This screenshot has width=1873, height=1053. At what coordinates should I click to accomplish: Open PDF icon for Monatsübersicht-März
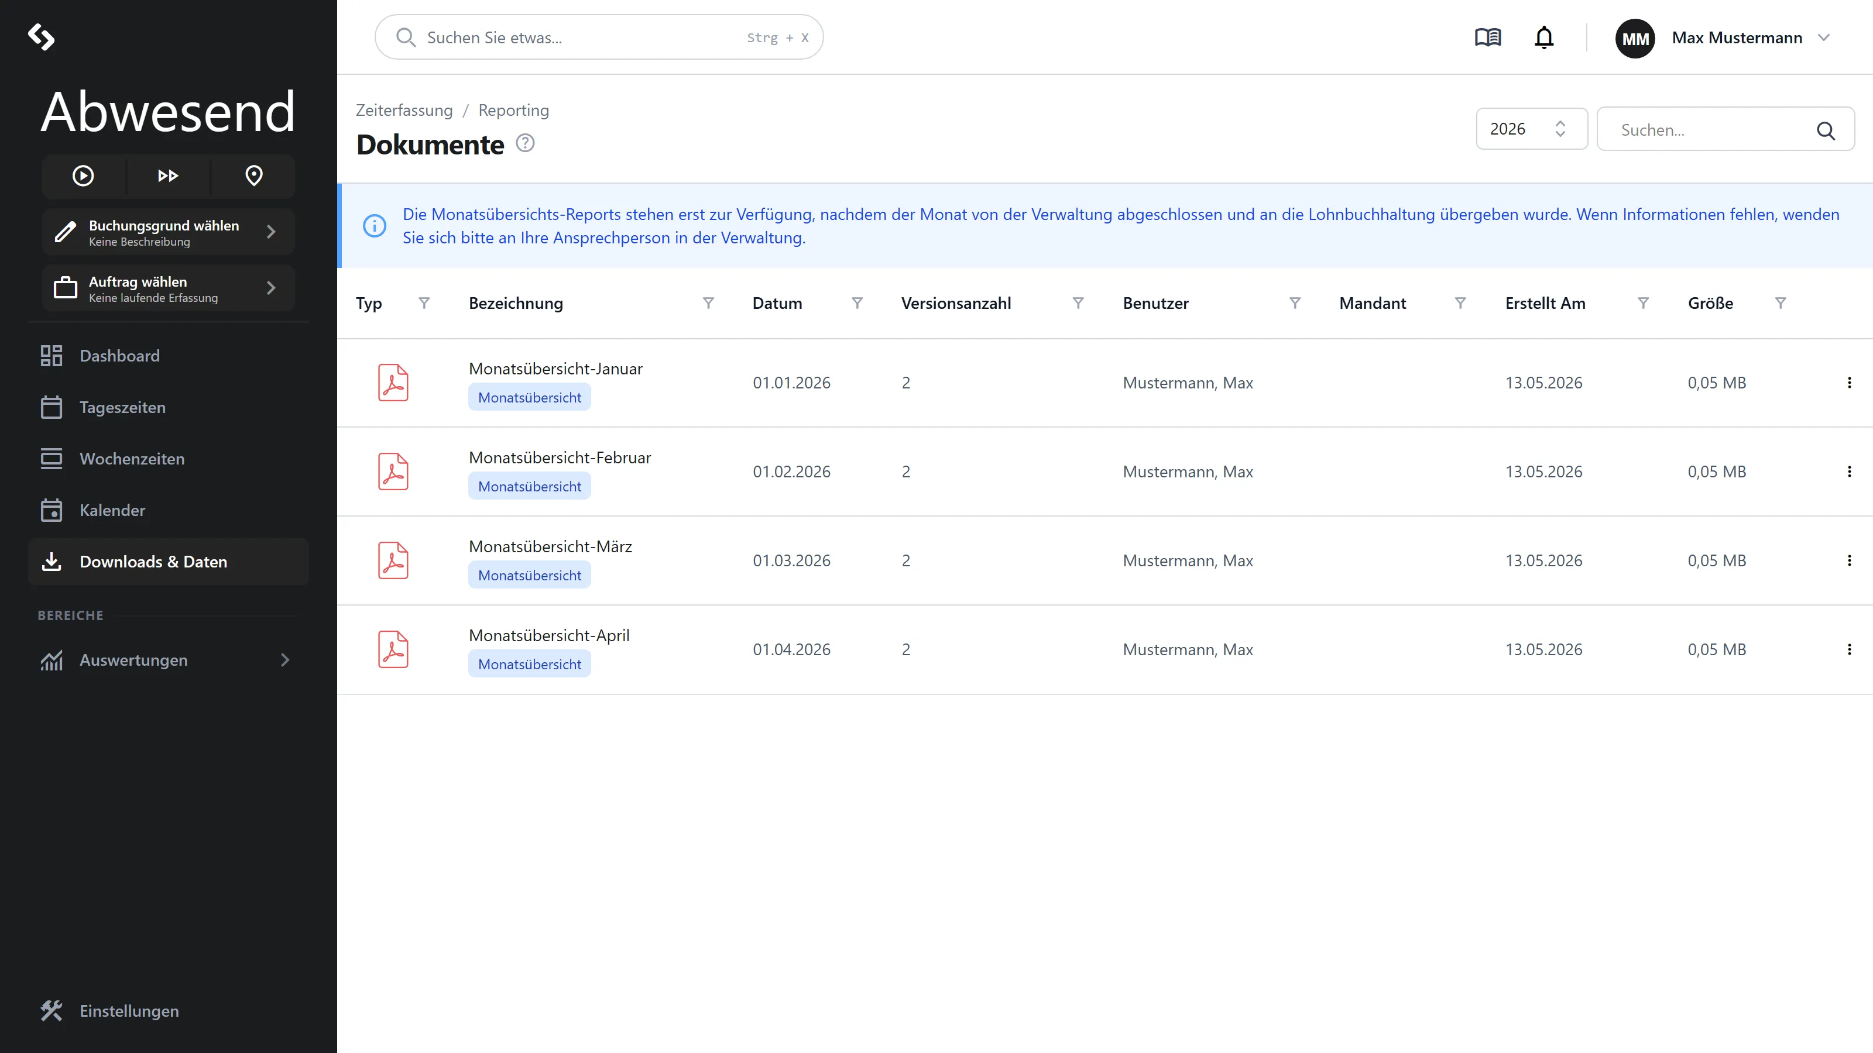pos(393,560)
